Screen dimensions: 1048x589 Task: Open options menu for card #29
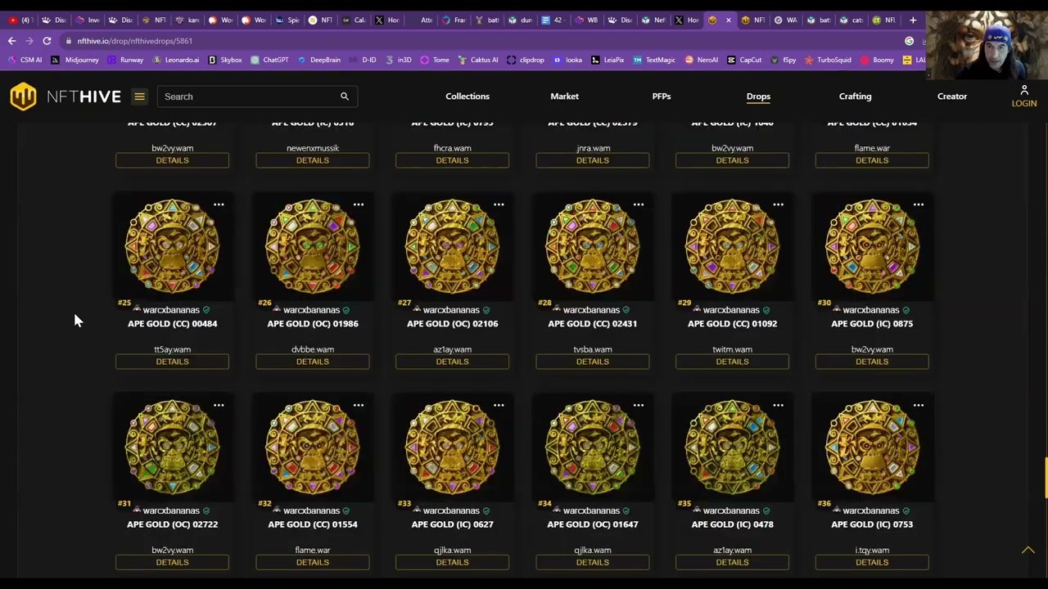779,205
